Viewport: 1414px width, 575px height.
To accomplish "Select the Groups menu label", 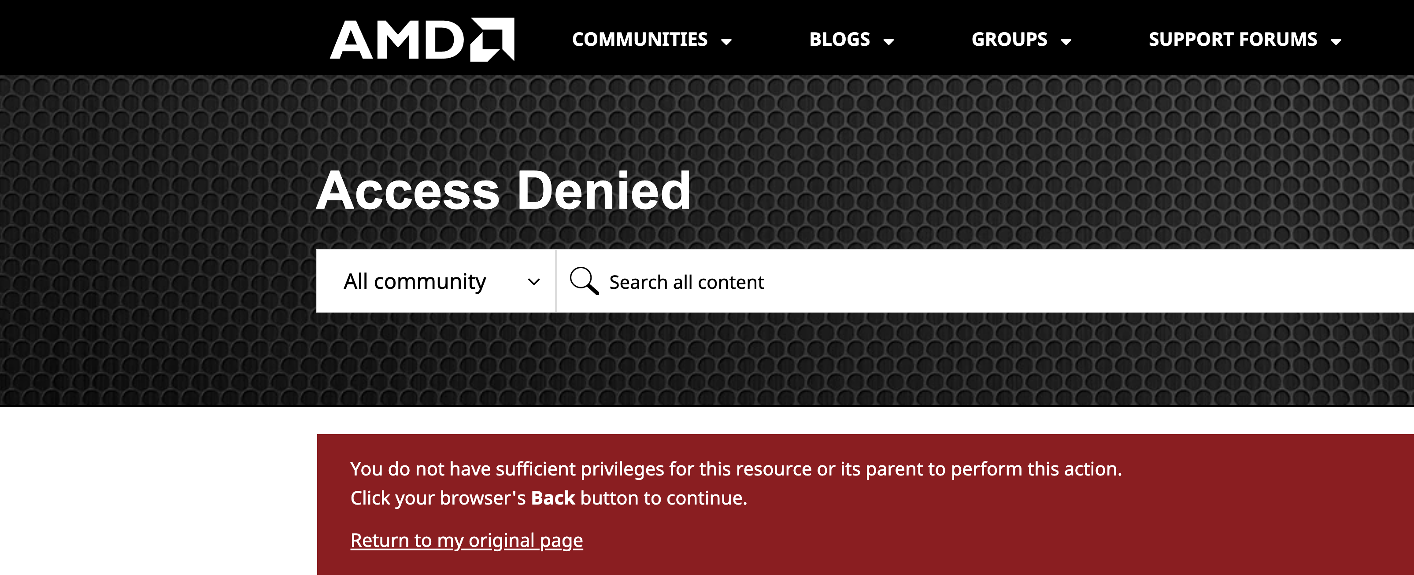I will [x=1009, y=40].
